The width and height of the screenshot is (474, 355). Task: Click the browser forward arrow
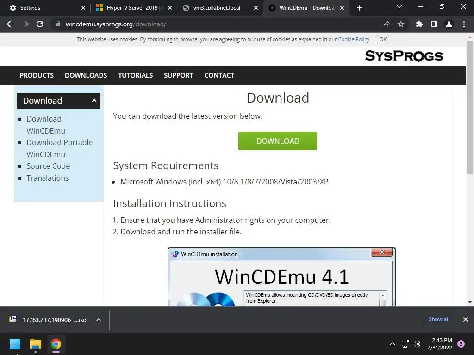point(25,24)
